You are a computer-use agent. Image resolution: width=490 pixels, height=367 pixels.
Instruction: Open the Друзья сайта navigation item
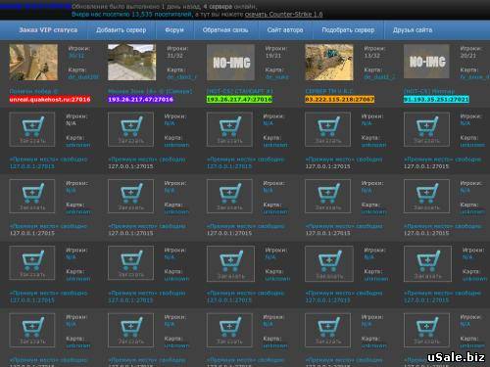pos(413,30)
